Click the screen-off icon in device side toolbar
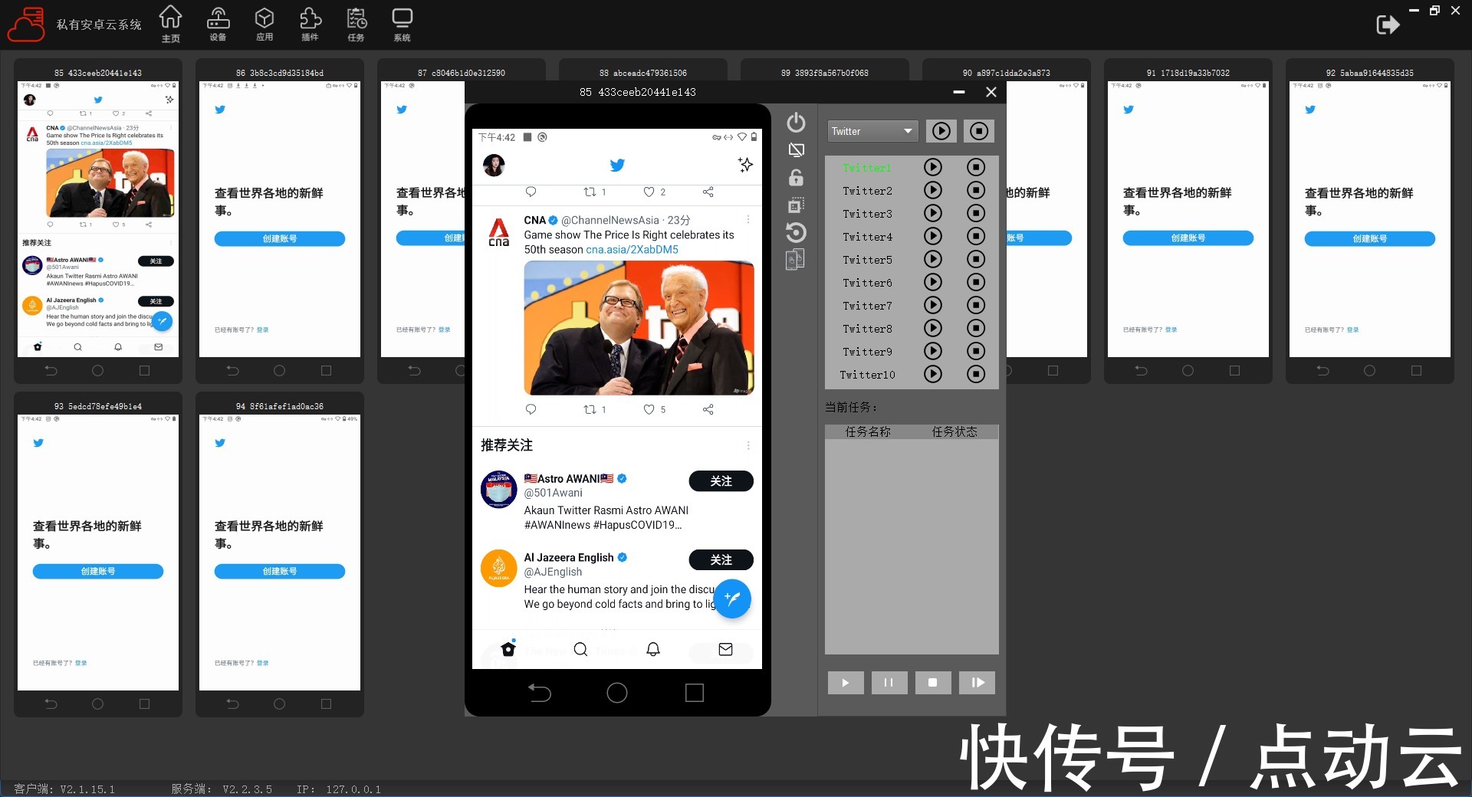This screenshot has width=1472, height=797. (796, 150)
